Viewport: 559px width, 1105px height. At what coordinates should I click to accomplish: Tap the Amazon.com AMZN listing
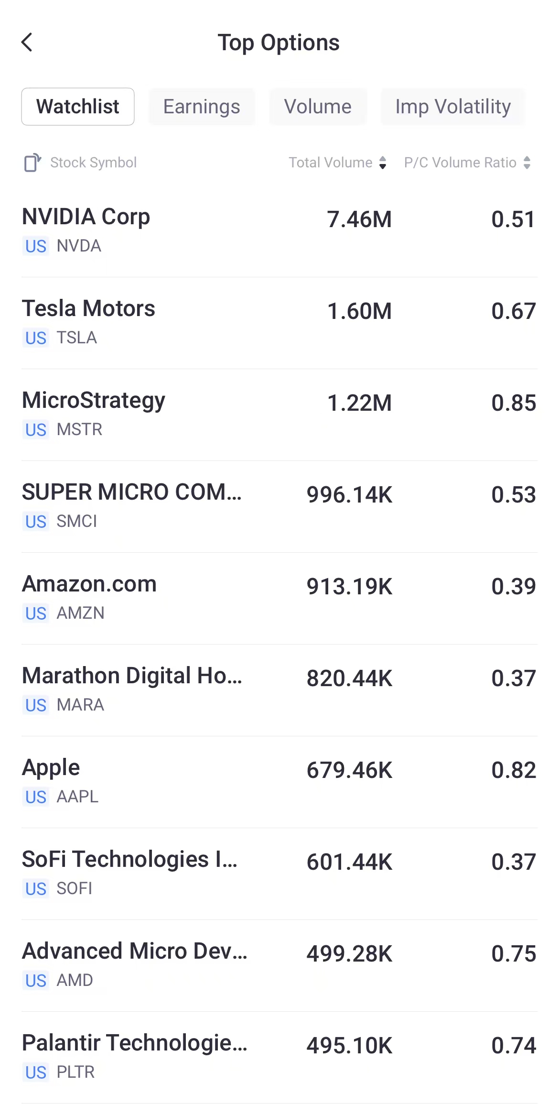[279, 598]
